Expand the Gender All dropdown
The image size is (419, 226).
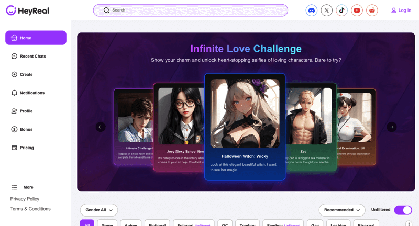99,210
